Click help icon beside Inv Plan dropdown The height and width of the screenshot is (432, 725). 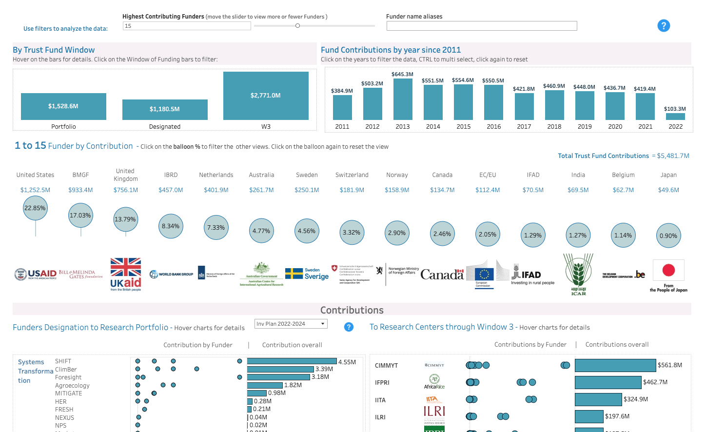pyautogui.click(x=349, y=327)
